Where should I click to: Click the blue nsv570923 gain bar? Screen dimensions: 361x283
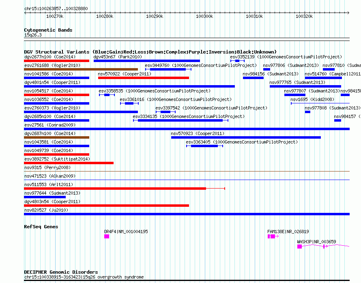(246, 137)
